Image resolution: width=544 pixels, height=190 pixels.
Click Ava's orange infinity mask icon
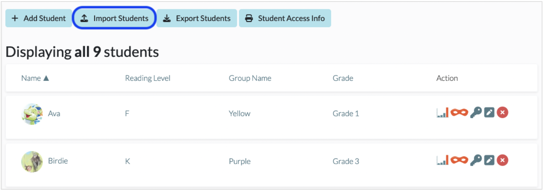click(x=459, y=113)
